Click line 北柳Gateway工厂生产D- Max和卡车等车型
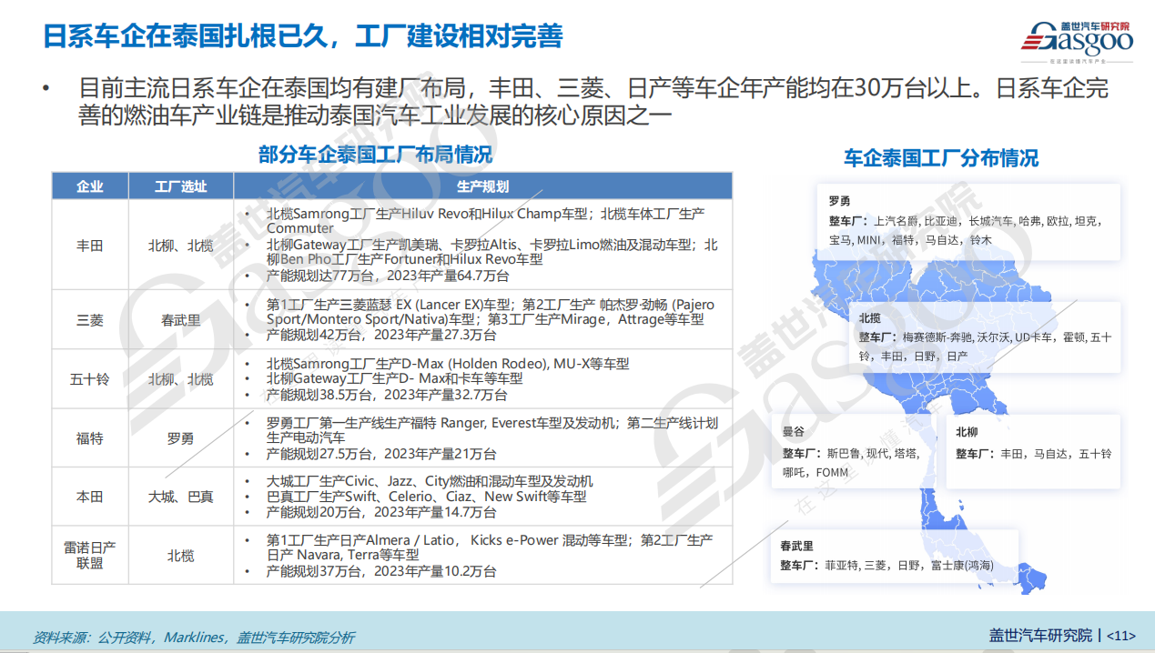Image resolution: width=1155 pixels, height=653 pixels. pyautogui.click(x=394, y=378)
